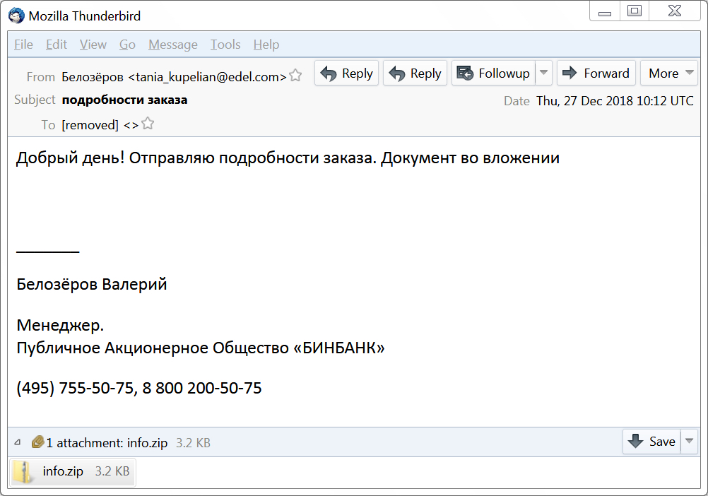Open the Tools menu
The height and width of the screenshot is (496, 708).
[225, 45]
